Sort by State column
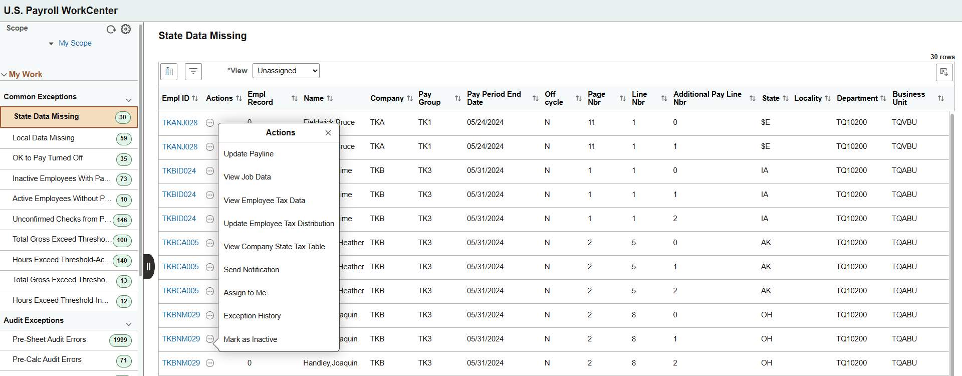This screenshot has height=376, width=962. tap(786, 98)
